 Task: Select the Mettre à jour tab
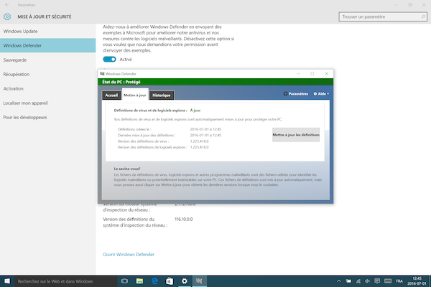coord(135,95)
